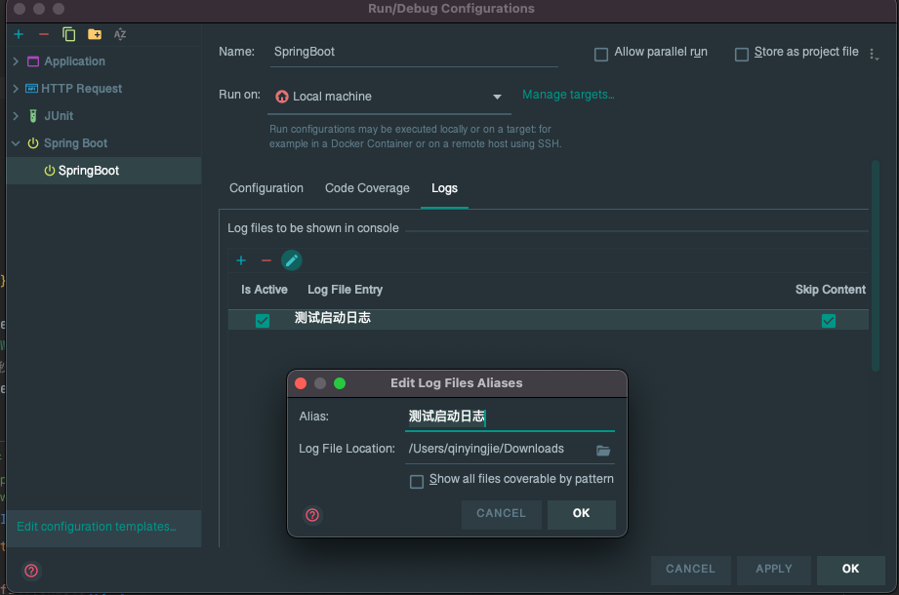This screenshot has width=899, height=595.
Task: Switch to the Configuration tab
Action: tap(266, 188)
